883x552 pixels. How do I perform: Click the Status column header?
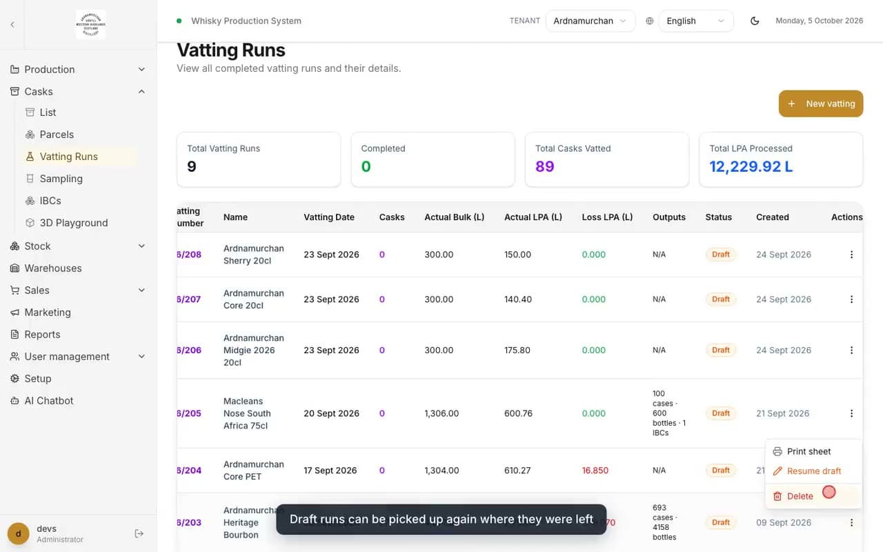(718, 217)
